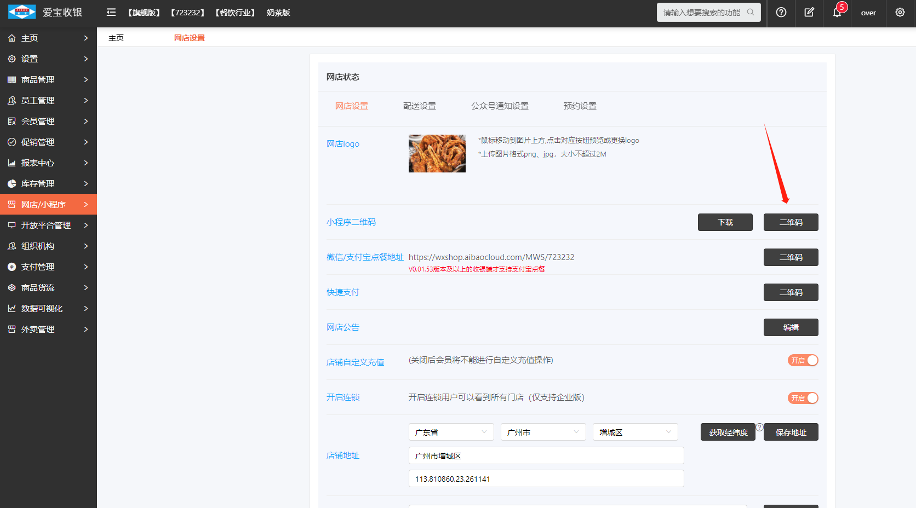Click the coordinates help icon near 获取经纬度
Viewport: 916px width, 508px height.
[759, 427]
